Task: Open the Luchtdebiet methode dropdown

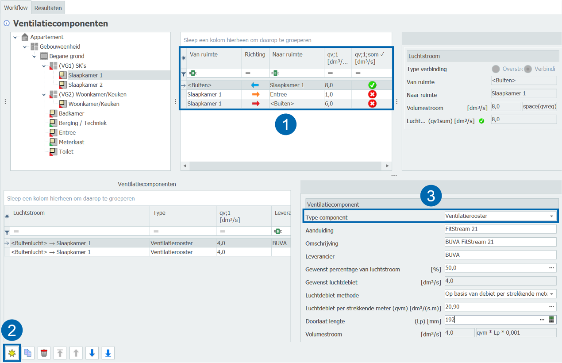Action: click(x=551, y=294)
